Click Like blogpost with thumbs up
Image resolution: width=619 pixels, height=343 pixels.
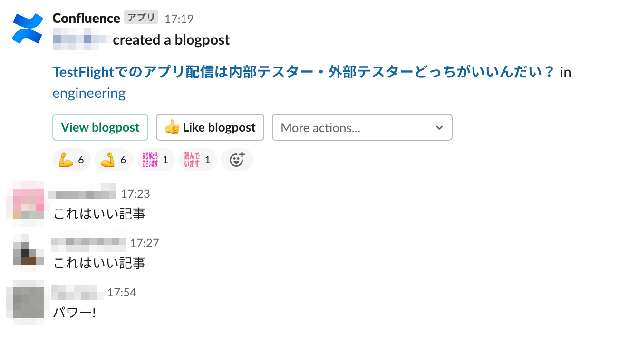pos(210,127)
